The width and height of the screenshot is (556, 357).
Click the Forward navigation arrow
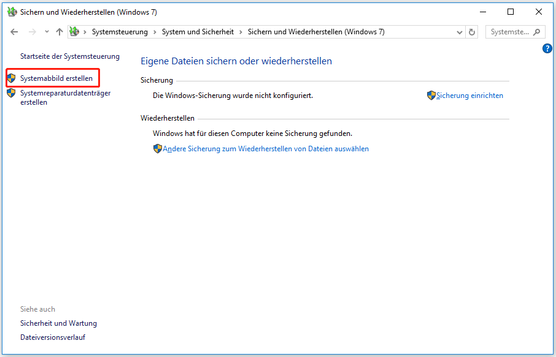pyautogui.click(x=33, y=32)
